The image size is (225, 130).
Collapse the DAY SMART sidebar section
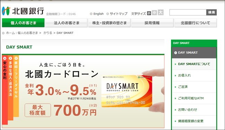click(194, 53)
